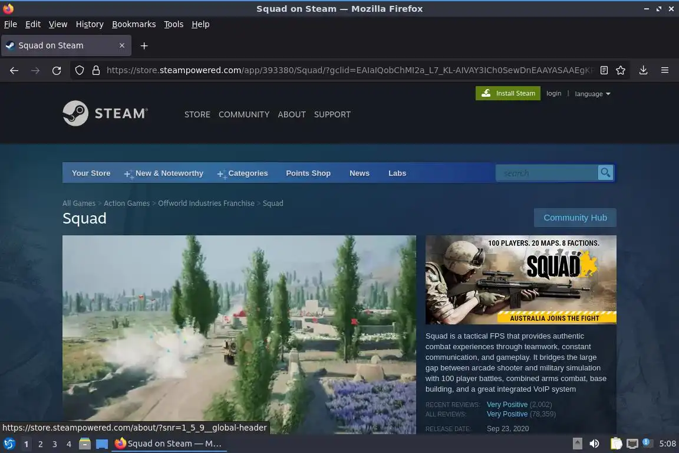Click the login link
The width and height of the screenshot is (679, 453).
tap(553, 93)
